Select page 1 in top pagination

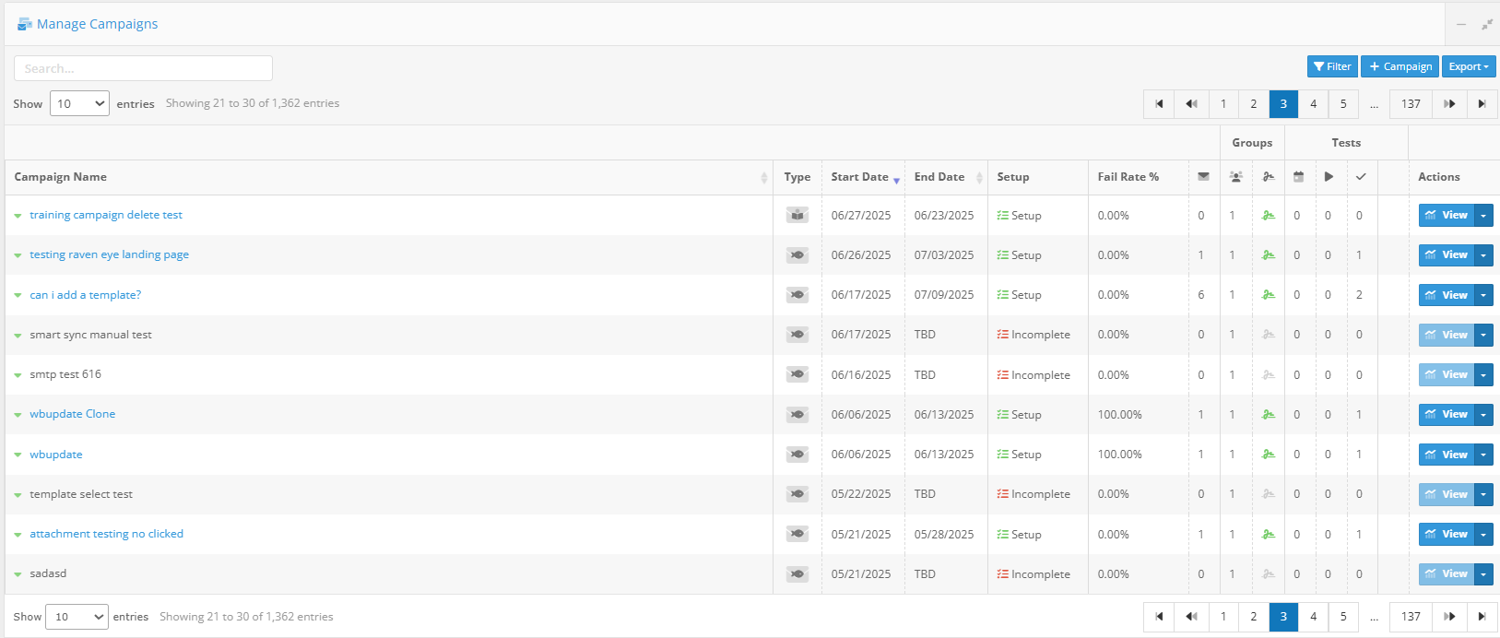(x=1223, y=104)
